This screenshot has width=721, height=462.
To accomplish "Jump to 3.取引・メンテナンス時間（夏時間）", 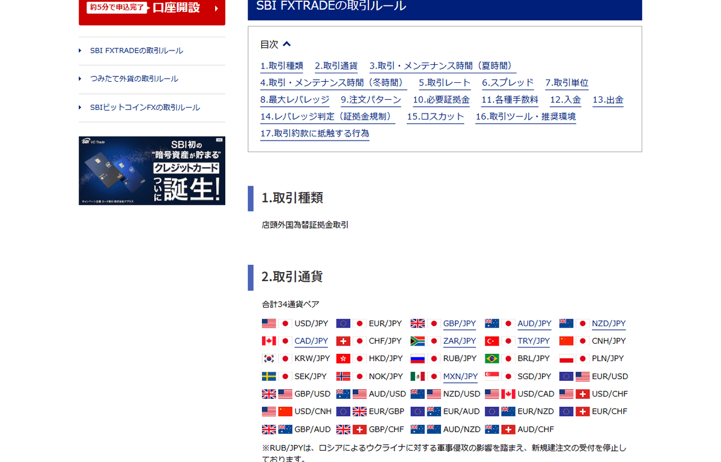I will (x=443, y=66).
